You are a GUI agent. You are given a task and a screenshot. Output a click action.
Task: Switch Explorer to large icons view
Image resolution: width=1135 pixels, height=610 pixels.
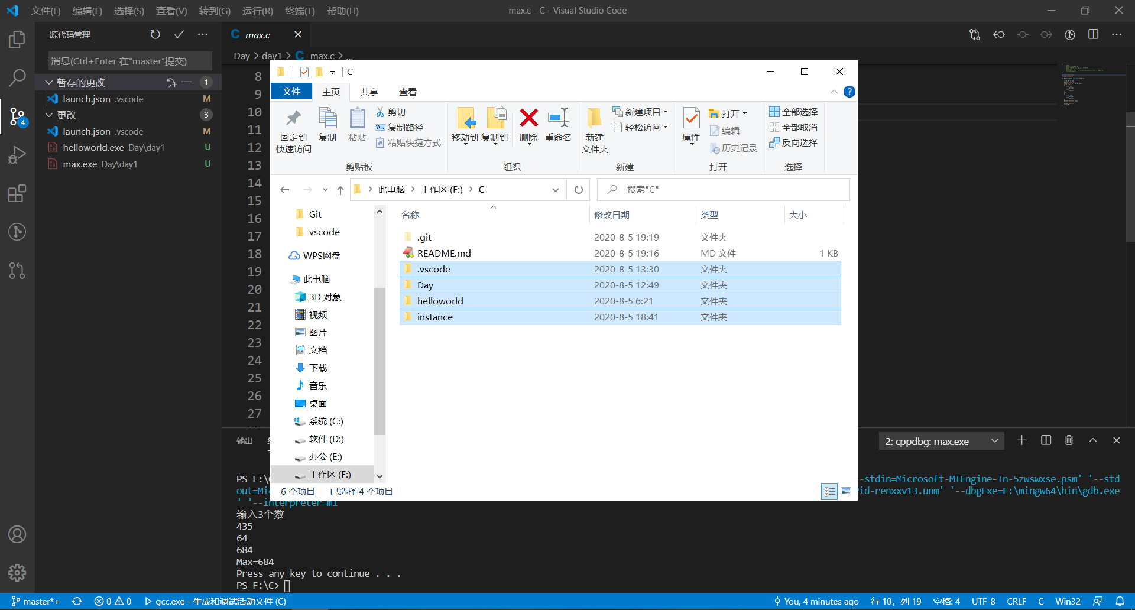pos(847,491)
